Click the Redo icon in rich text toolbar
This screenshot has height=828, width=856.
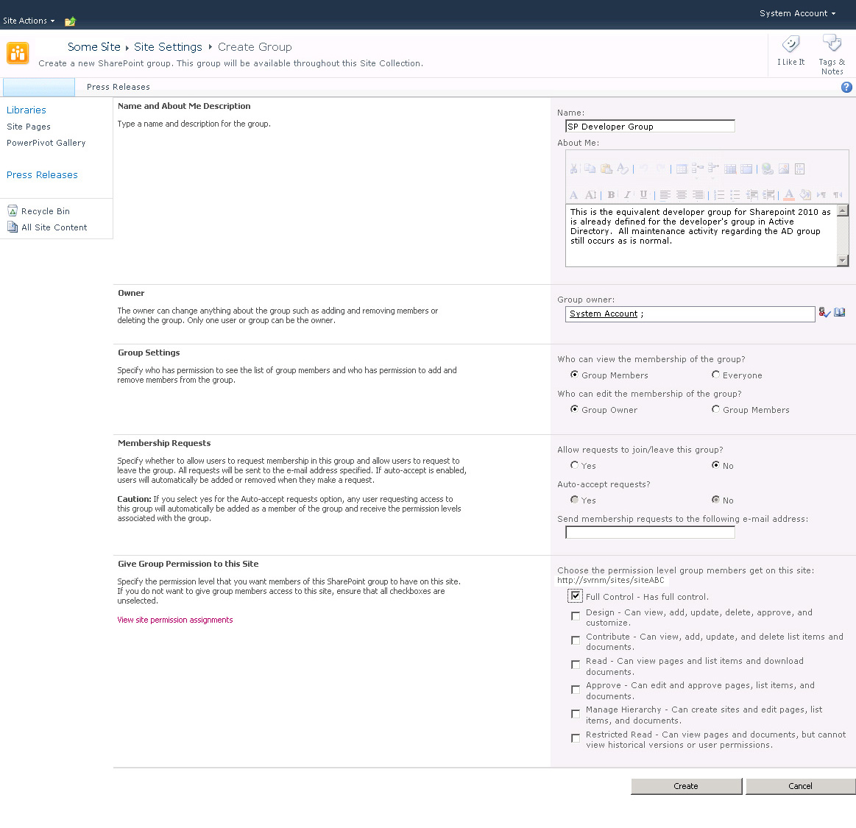point(660,168)
